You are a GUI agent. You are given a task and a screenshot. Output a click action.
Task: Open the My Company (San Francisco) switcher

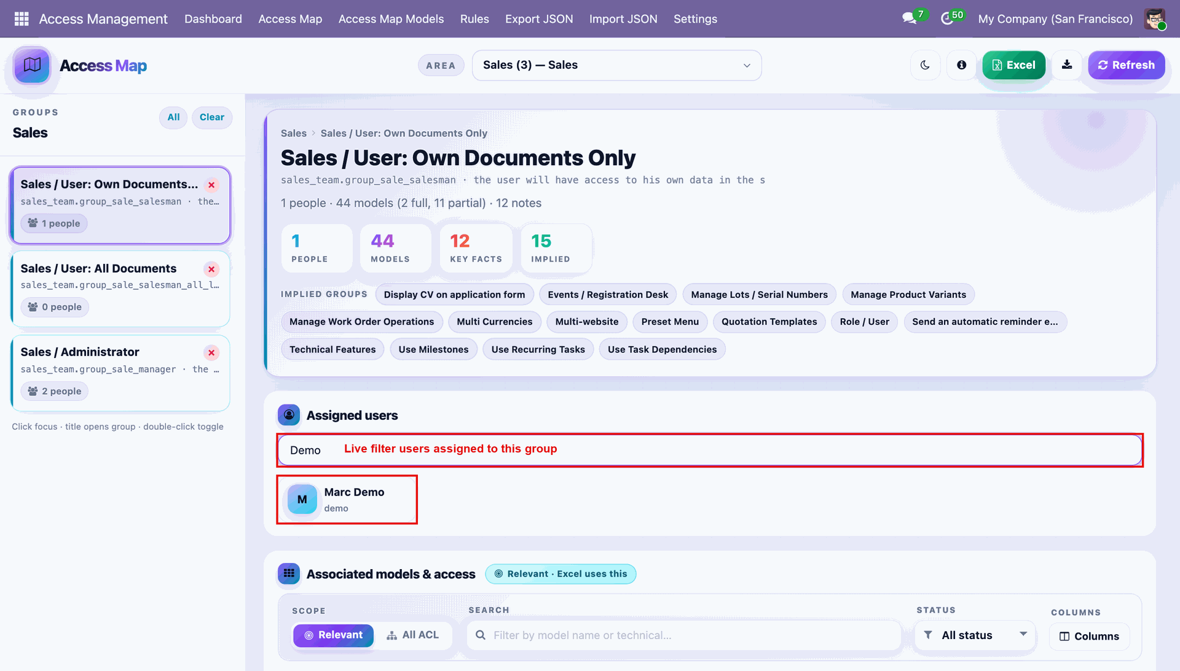click(x=1055, y=18)
